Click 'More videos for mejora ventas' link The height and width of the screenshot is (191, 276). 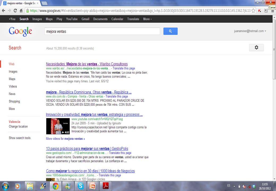[65, 138]
